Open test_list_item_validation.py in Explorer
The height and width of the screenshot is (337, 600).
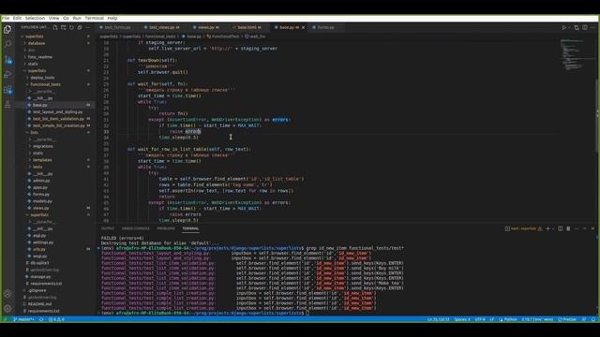[58, 119]
